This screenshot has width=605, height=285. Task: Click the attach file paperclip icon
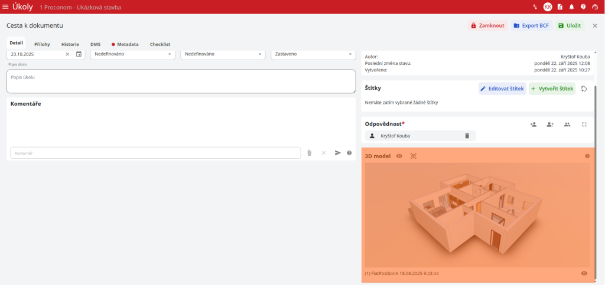[309, 153]
